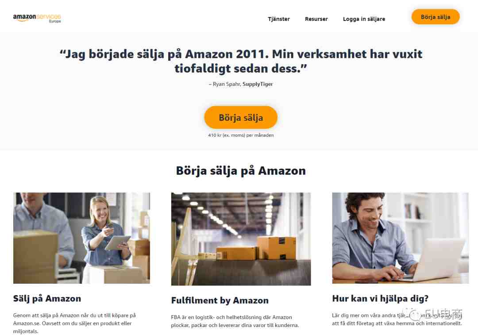The image size is (478, 335).
Task: Click the man with laptop image
Action: [400, 238]
